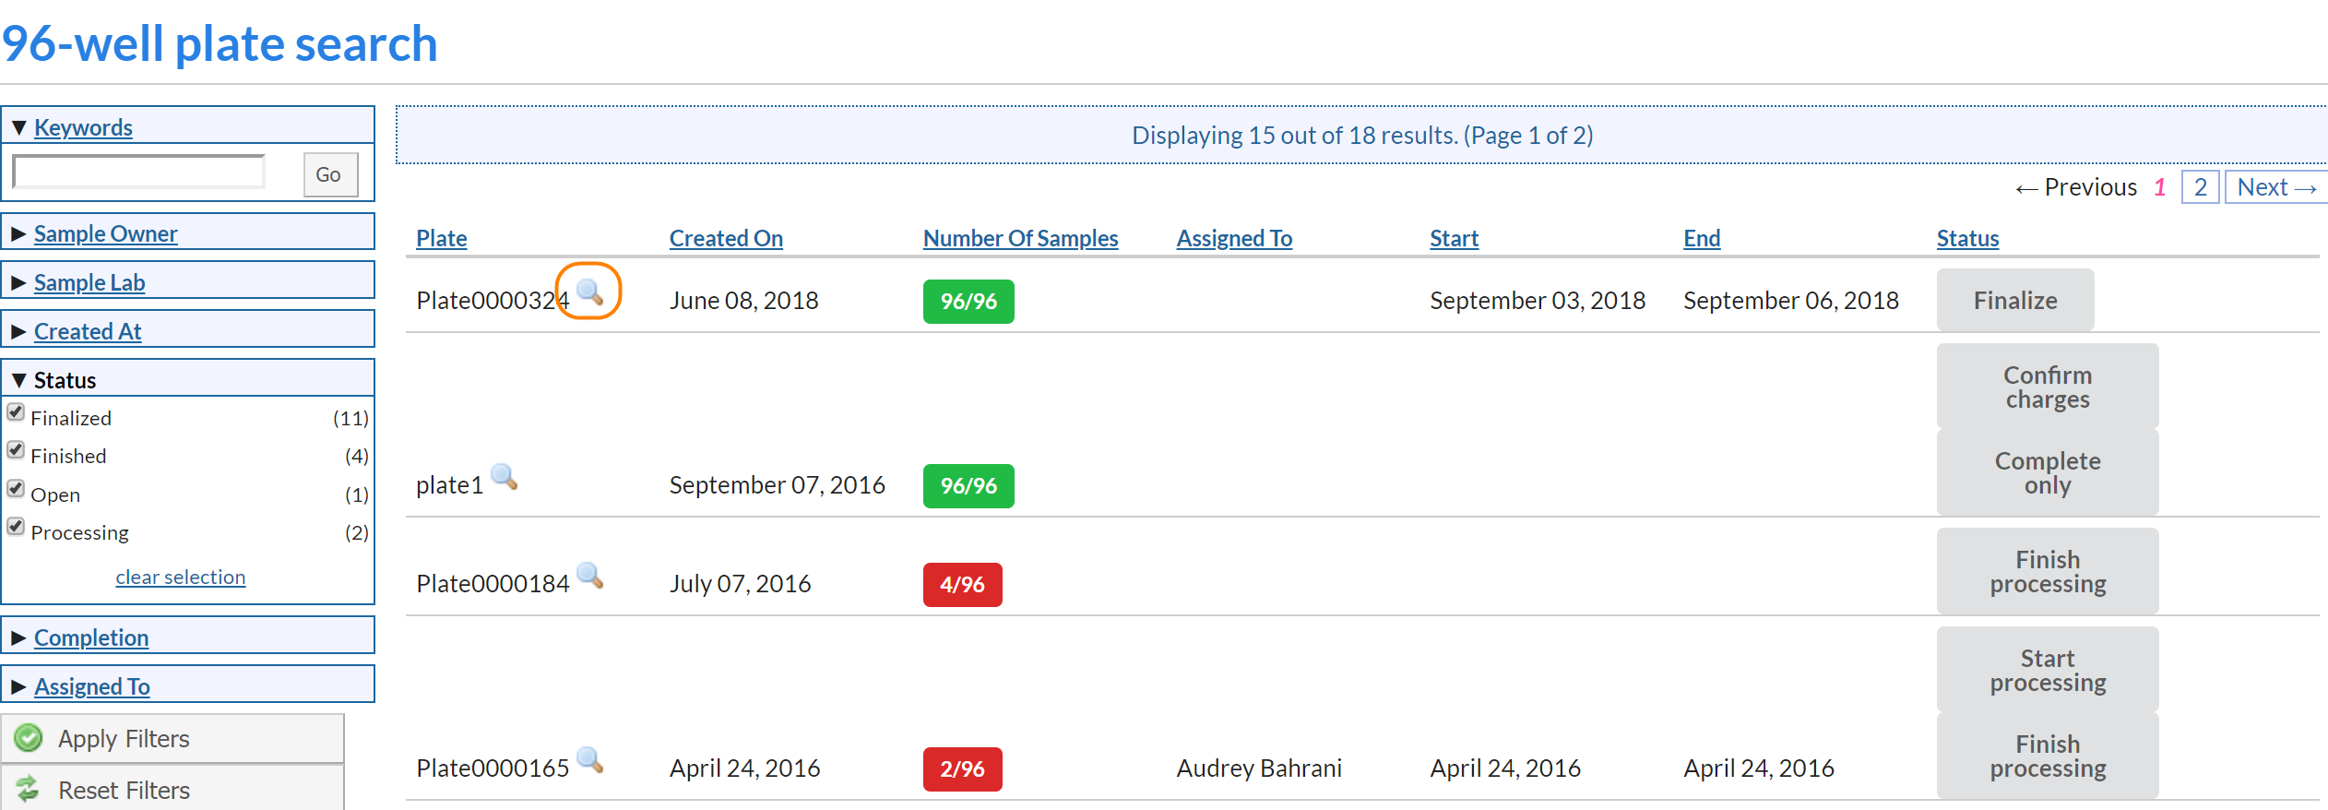Viewport: 2328px width, 810px height.
Task: Expand the Sample Owner filter section
Action: coord(105,233)
